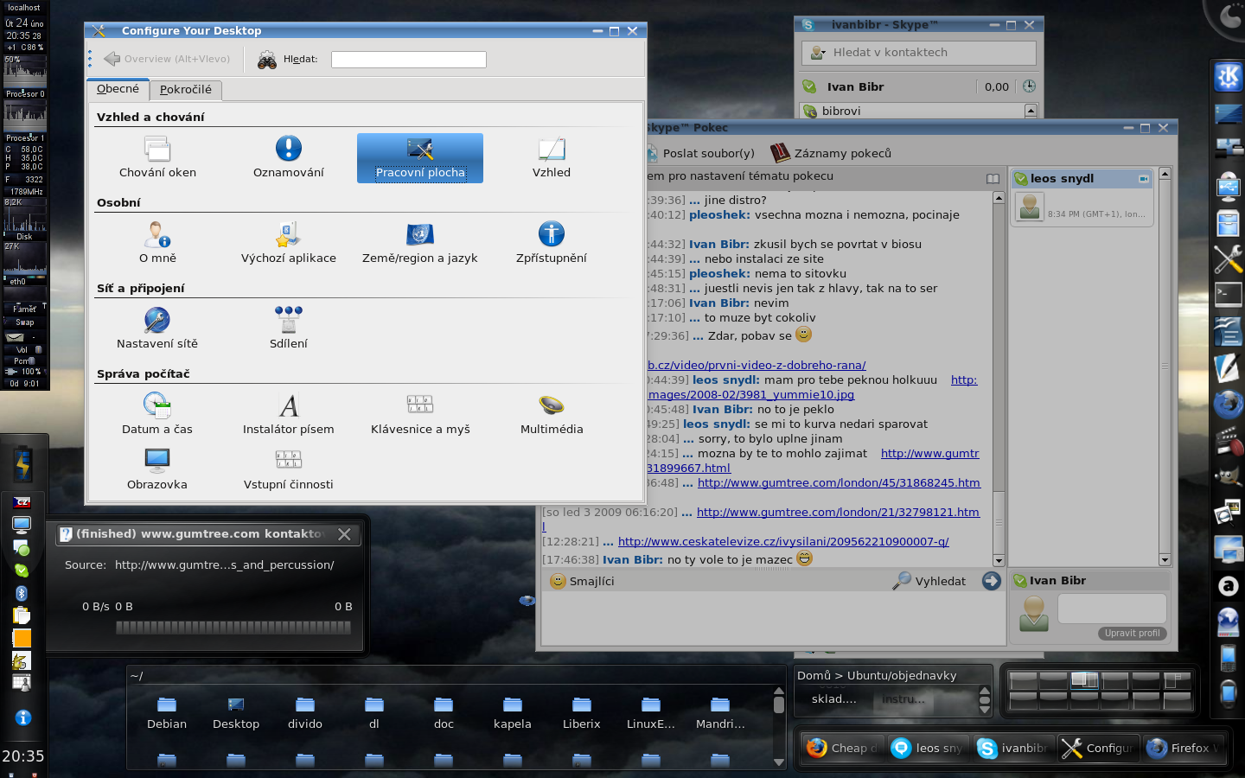The image size is (1245, 778).
Task: Open the Zpřístupnění accessibility module
Action: [x=552, y=243]
